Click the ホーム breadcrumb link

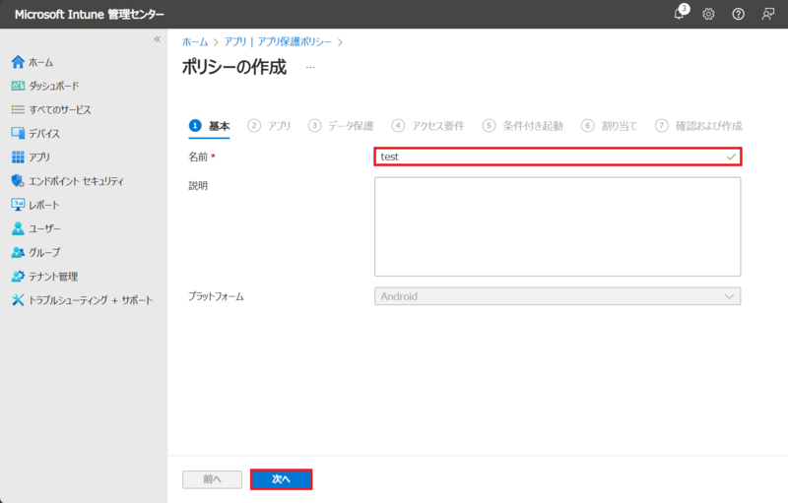pos(195,42)
